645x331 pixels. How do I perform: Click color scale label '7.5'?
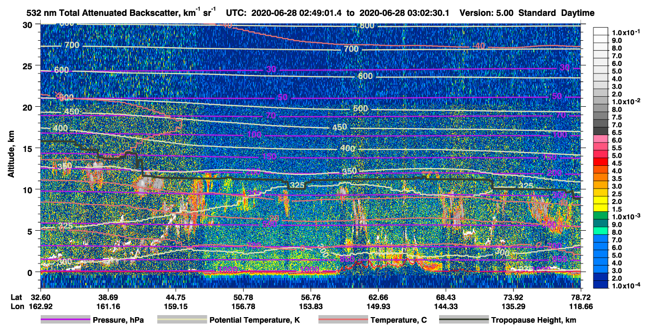[617, 118]
